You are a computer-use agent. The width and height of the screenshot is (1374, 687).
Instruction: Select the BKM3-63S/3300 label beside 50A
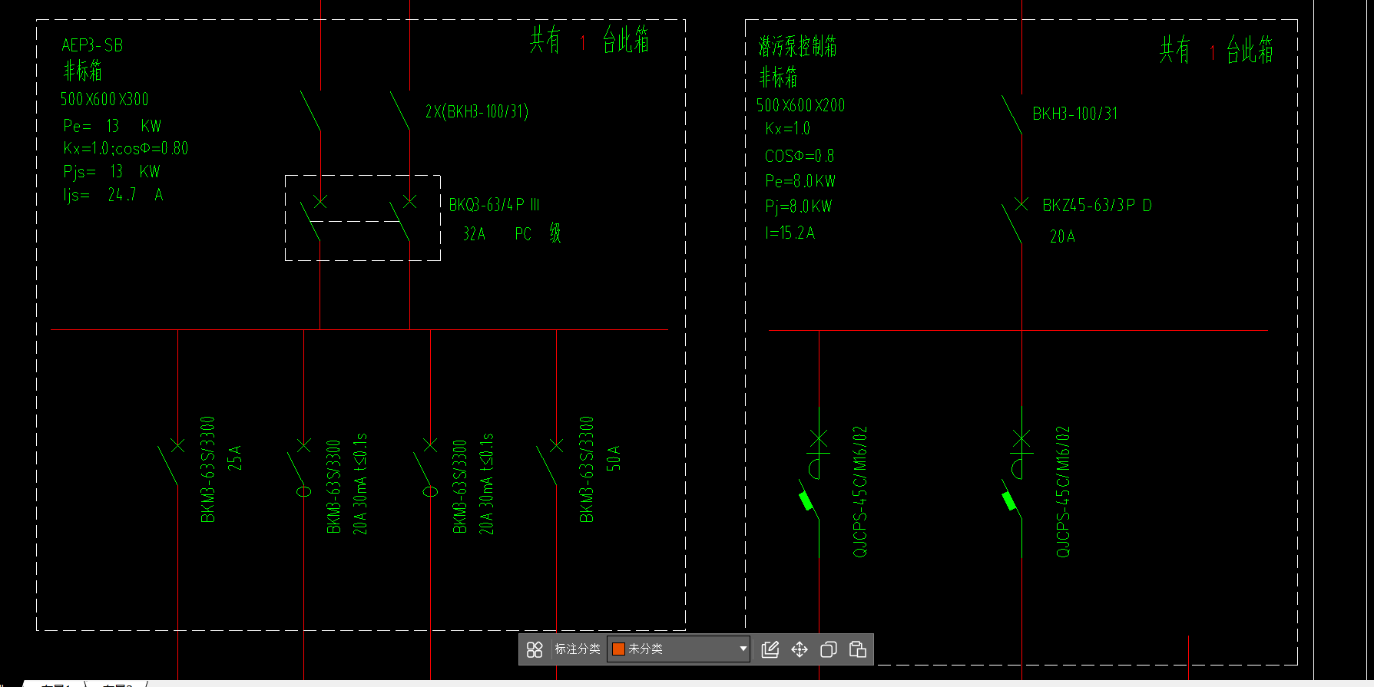(x=586, y=470)
